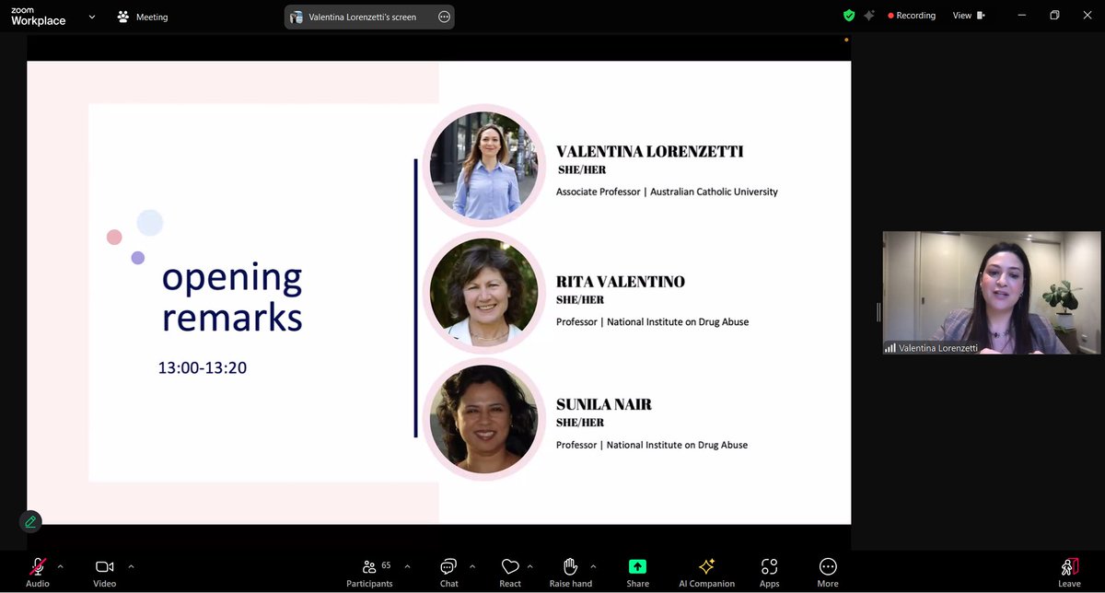Click Valentina Lorenzetti's video thumbnail
This screenshot has height=593, width=1105.
(990, 292)
